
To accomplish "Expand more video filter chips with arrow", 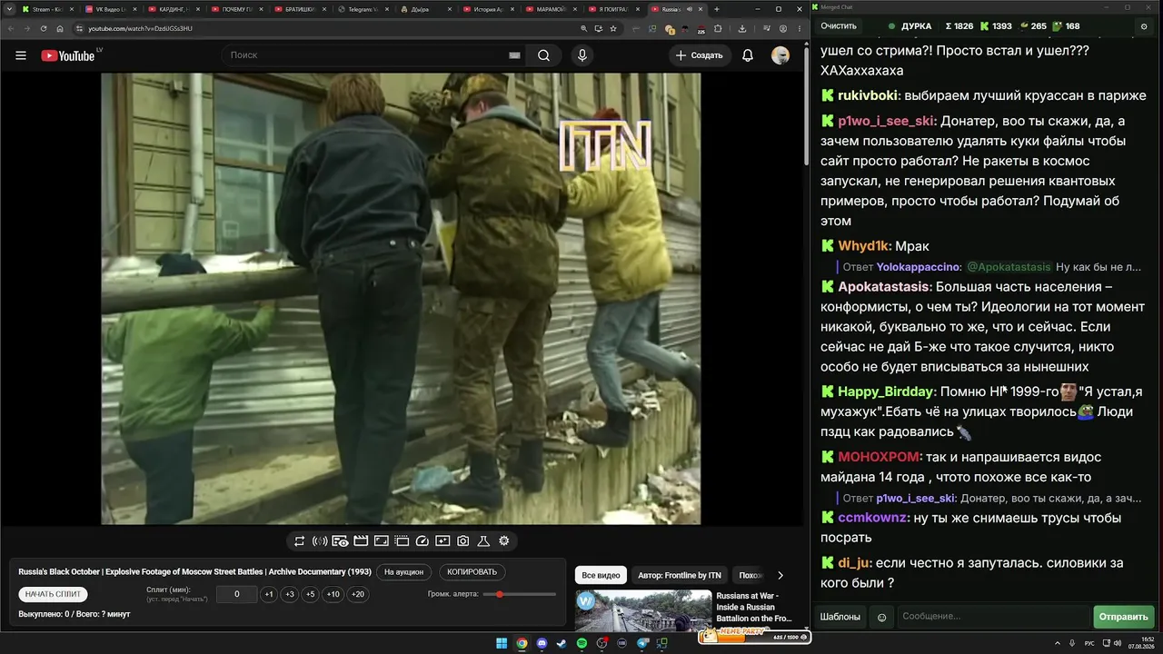I will [780, 575].
